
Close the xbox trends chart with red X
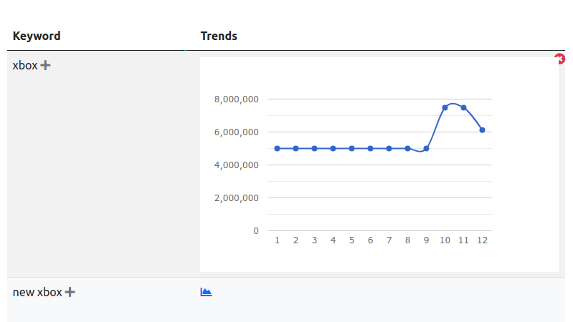click(x=561, y=59)
